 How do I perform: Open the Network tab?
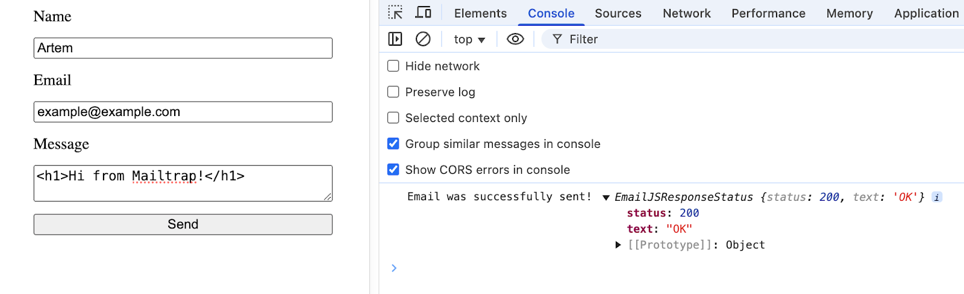point(686,13)
